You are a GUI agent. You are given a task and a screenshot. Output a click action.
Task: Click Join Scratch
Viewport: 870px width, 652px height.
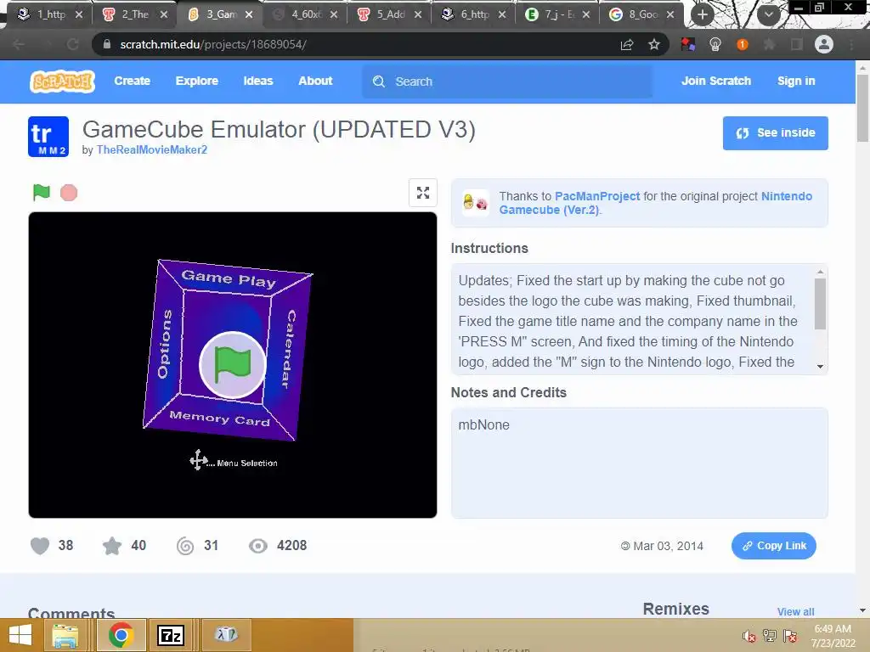point(715,81)
